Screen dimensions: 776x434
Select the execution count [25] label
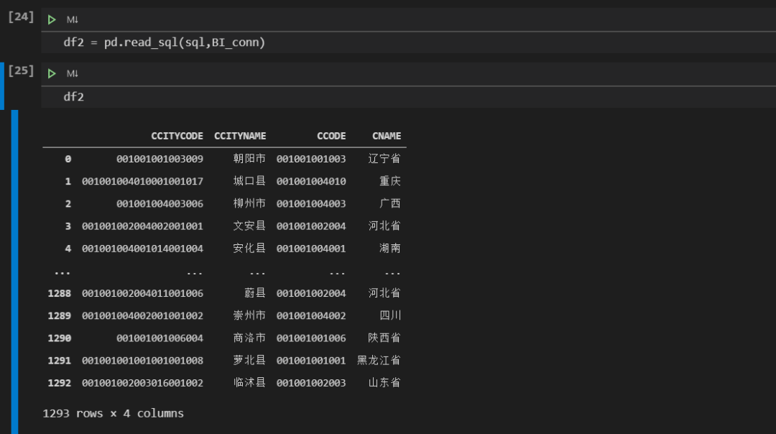[21, 70]
